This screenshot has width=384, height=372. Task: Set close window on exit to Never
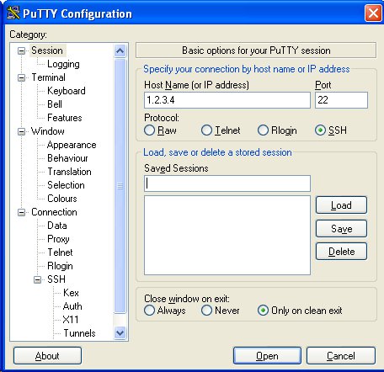tap(206, 311)
